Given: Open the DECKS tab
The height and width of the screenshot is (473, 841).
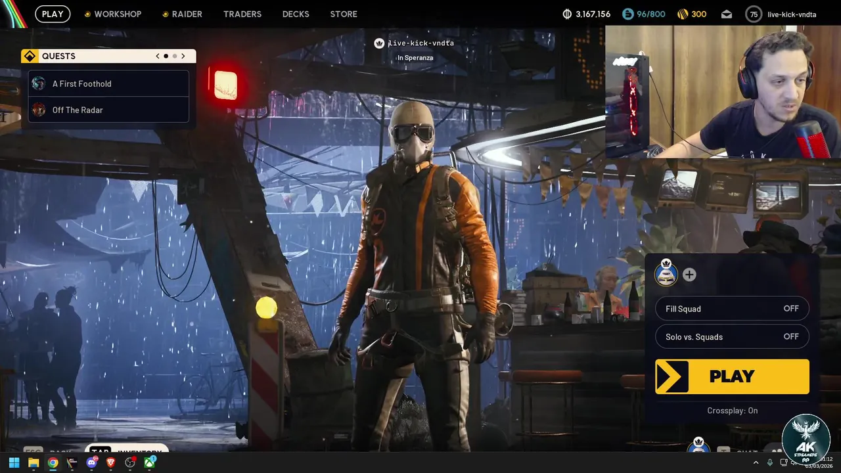Looking at the screenshot, I should (296, 14).
